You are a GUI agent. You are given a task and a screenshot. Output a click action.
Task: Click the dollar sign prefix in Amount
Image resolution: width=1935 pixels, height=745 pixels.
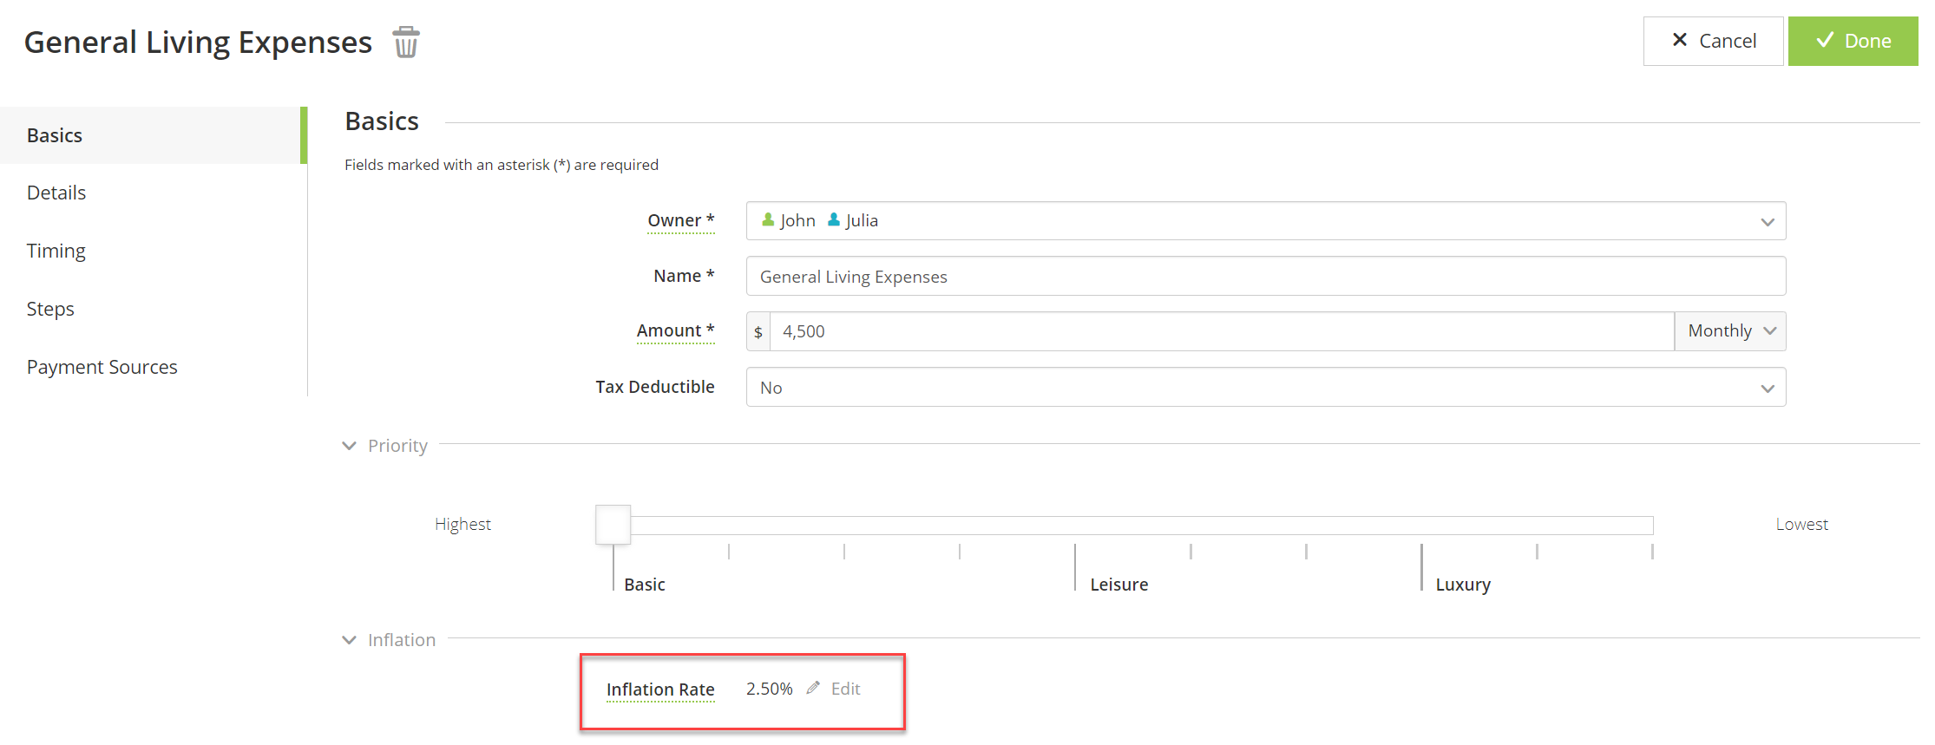coord(758,331)
